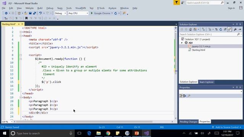Toggle the pin on the Starting.html tab

click(19, 24)
